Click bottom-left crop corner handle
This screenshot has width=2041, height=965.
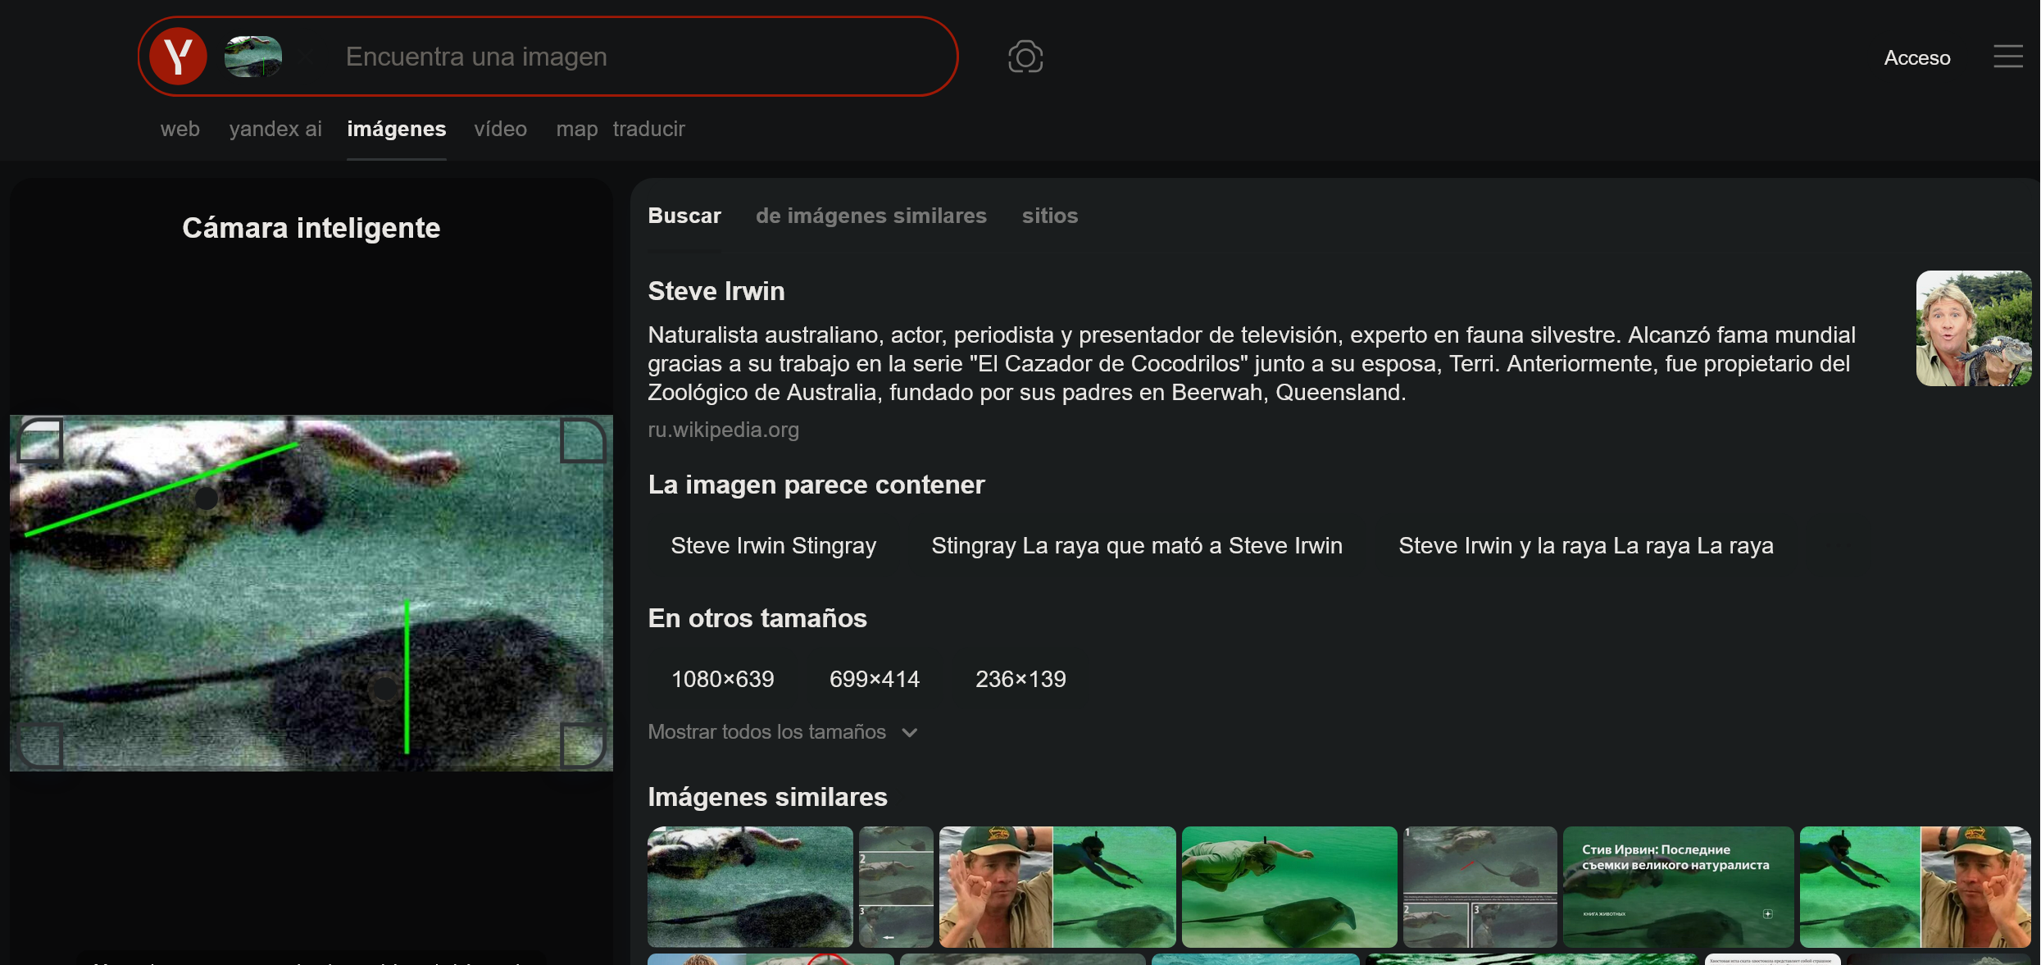click(x=41, y=744)
